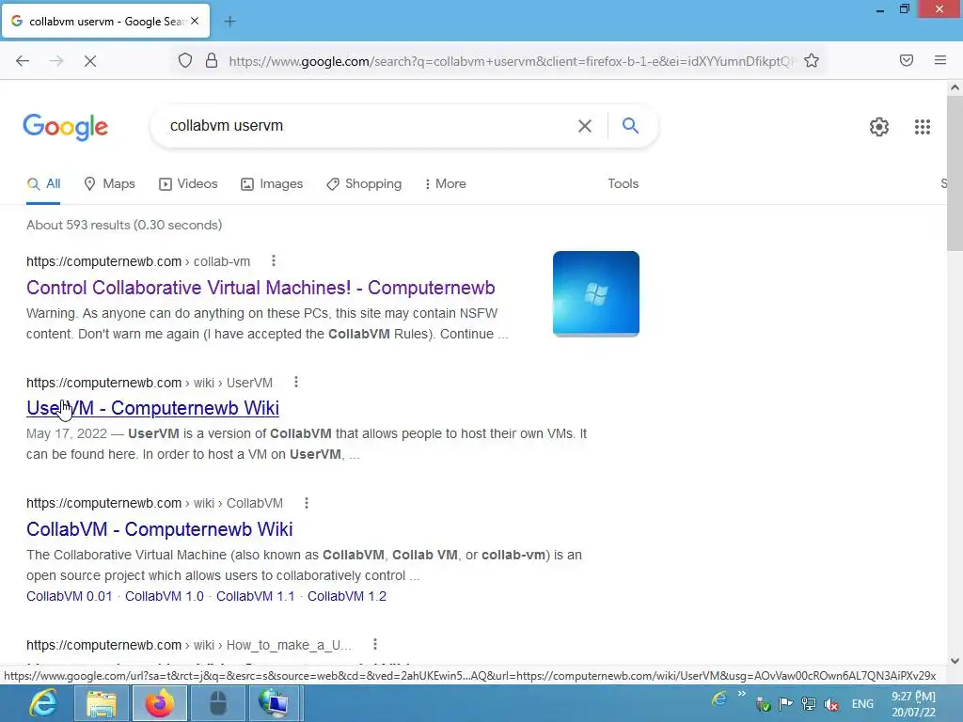Open the tracking protection shield
Viewport: 963px width, 722px height.
(185, 61)
